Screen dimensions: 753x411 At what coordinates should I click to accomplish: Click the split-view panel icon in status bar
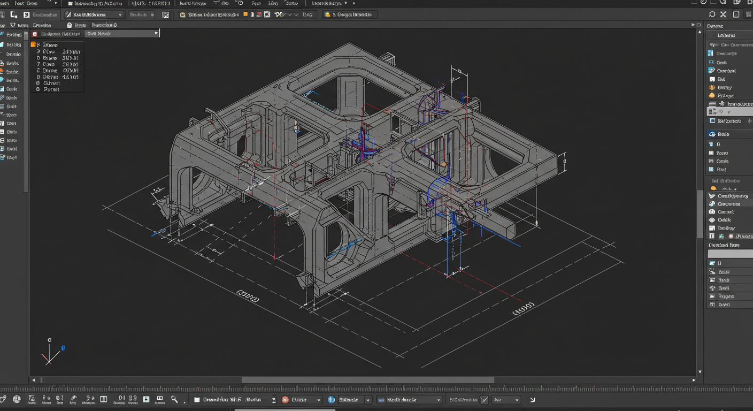point(104,399)
